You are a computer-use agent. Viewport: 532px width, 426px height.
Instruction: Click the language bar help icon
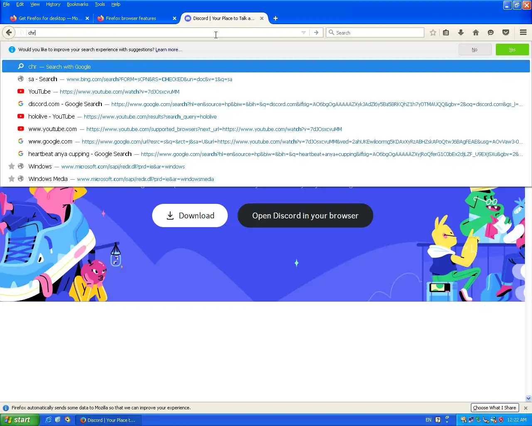[438, 420]
